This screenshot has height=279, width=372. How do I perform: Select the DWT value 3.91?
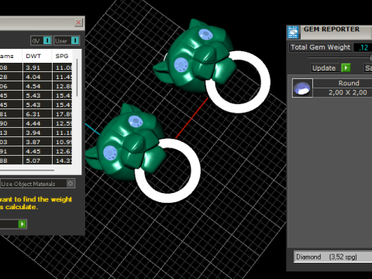pos(33,67)
